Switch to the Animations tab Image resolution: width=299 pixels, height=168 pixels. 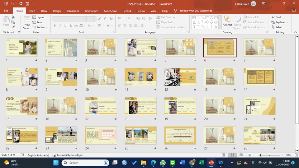pyautogui.click(x=92, y=11)
